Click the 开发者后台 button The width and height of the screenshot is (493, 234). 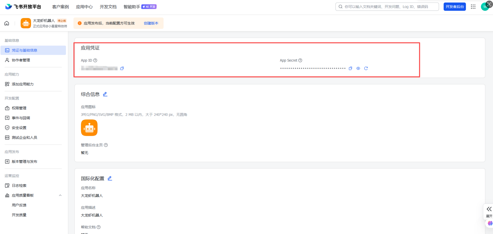pos(455,7)
